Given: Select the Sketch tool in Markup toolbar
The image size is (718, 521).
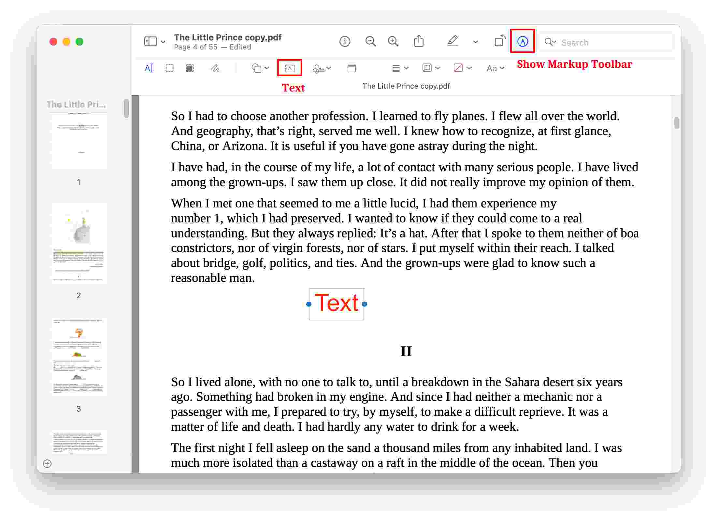Looking at the screenshot, I should (x=215, y=68).
